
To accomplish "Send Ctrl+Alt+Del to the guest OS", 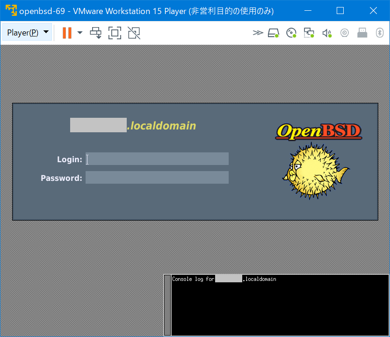I will pyautogui.click(x=96, y=33).
